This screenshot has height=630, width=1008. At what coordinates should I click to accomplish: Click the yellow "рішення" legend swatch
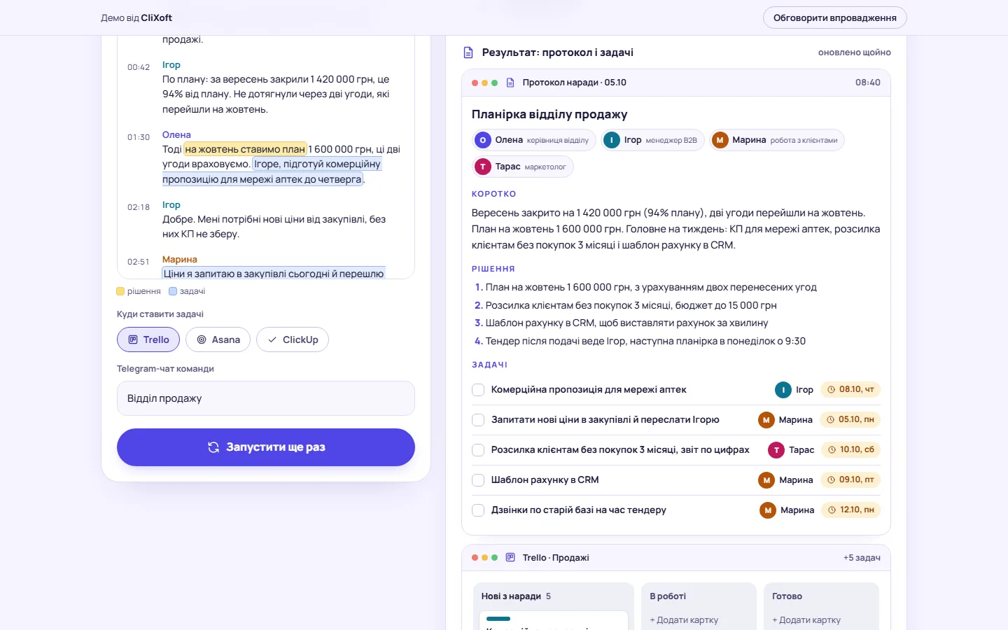pos(120,291)
